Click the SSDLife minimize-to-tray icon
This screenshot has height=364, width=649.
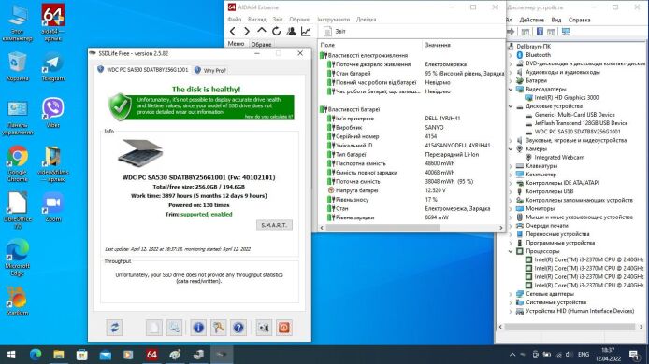click(264, 328)
